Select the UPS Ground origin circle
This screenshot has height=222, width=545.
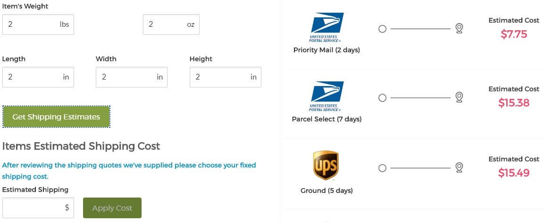pyautogui.click(x=382, y=168)
